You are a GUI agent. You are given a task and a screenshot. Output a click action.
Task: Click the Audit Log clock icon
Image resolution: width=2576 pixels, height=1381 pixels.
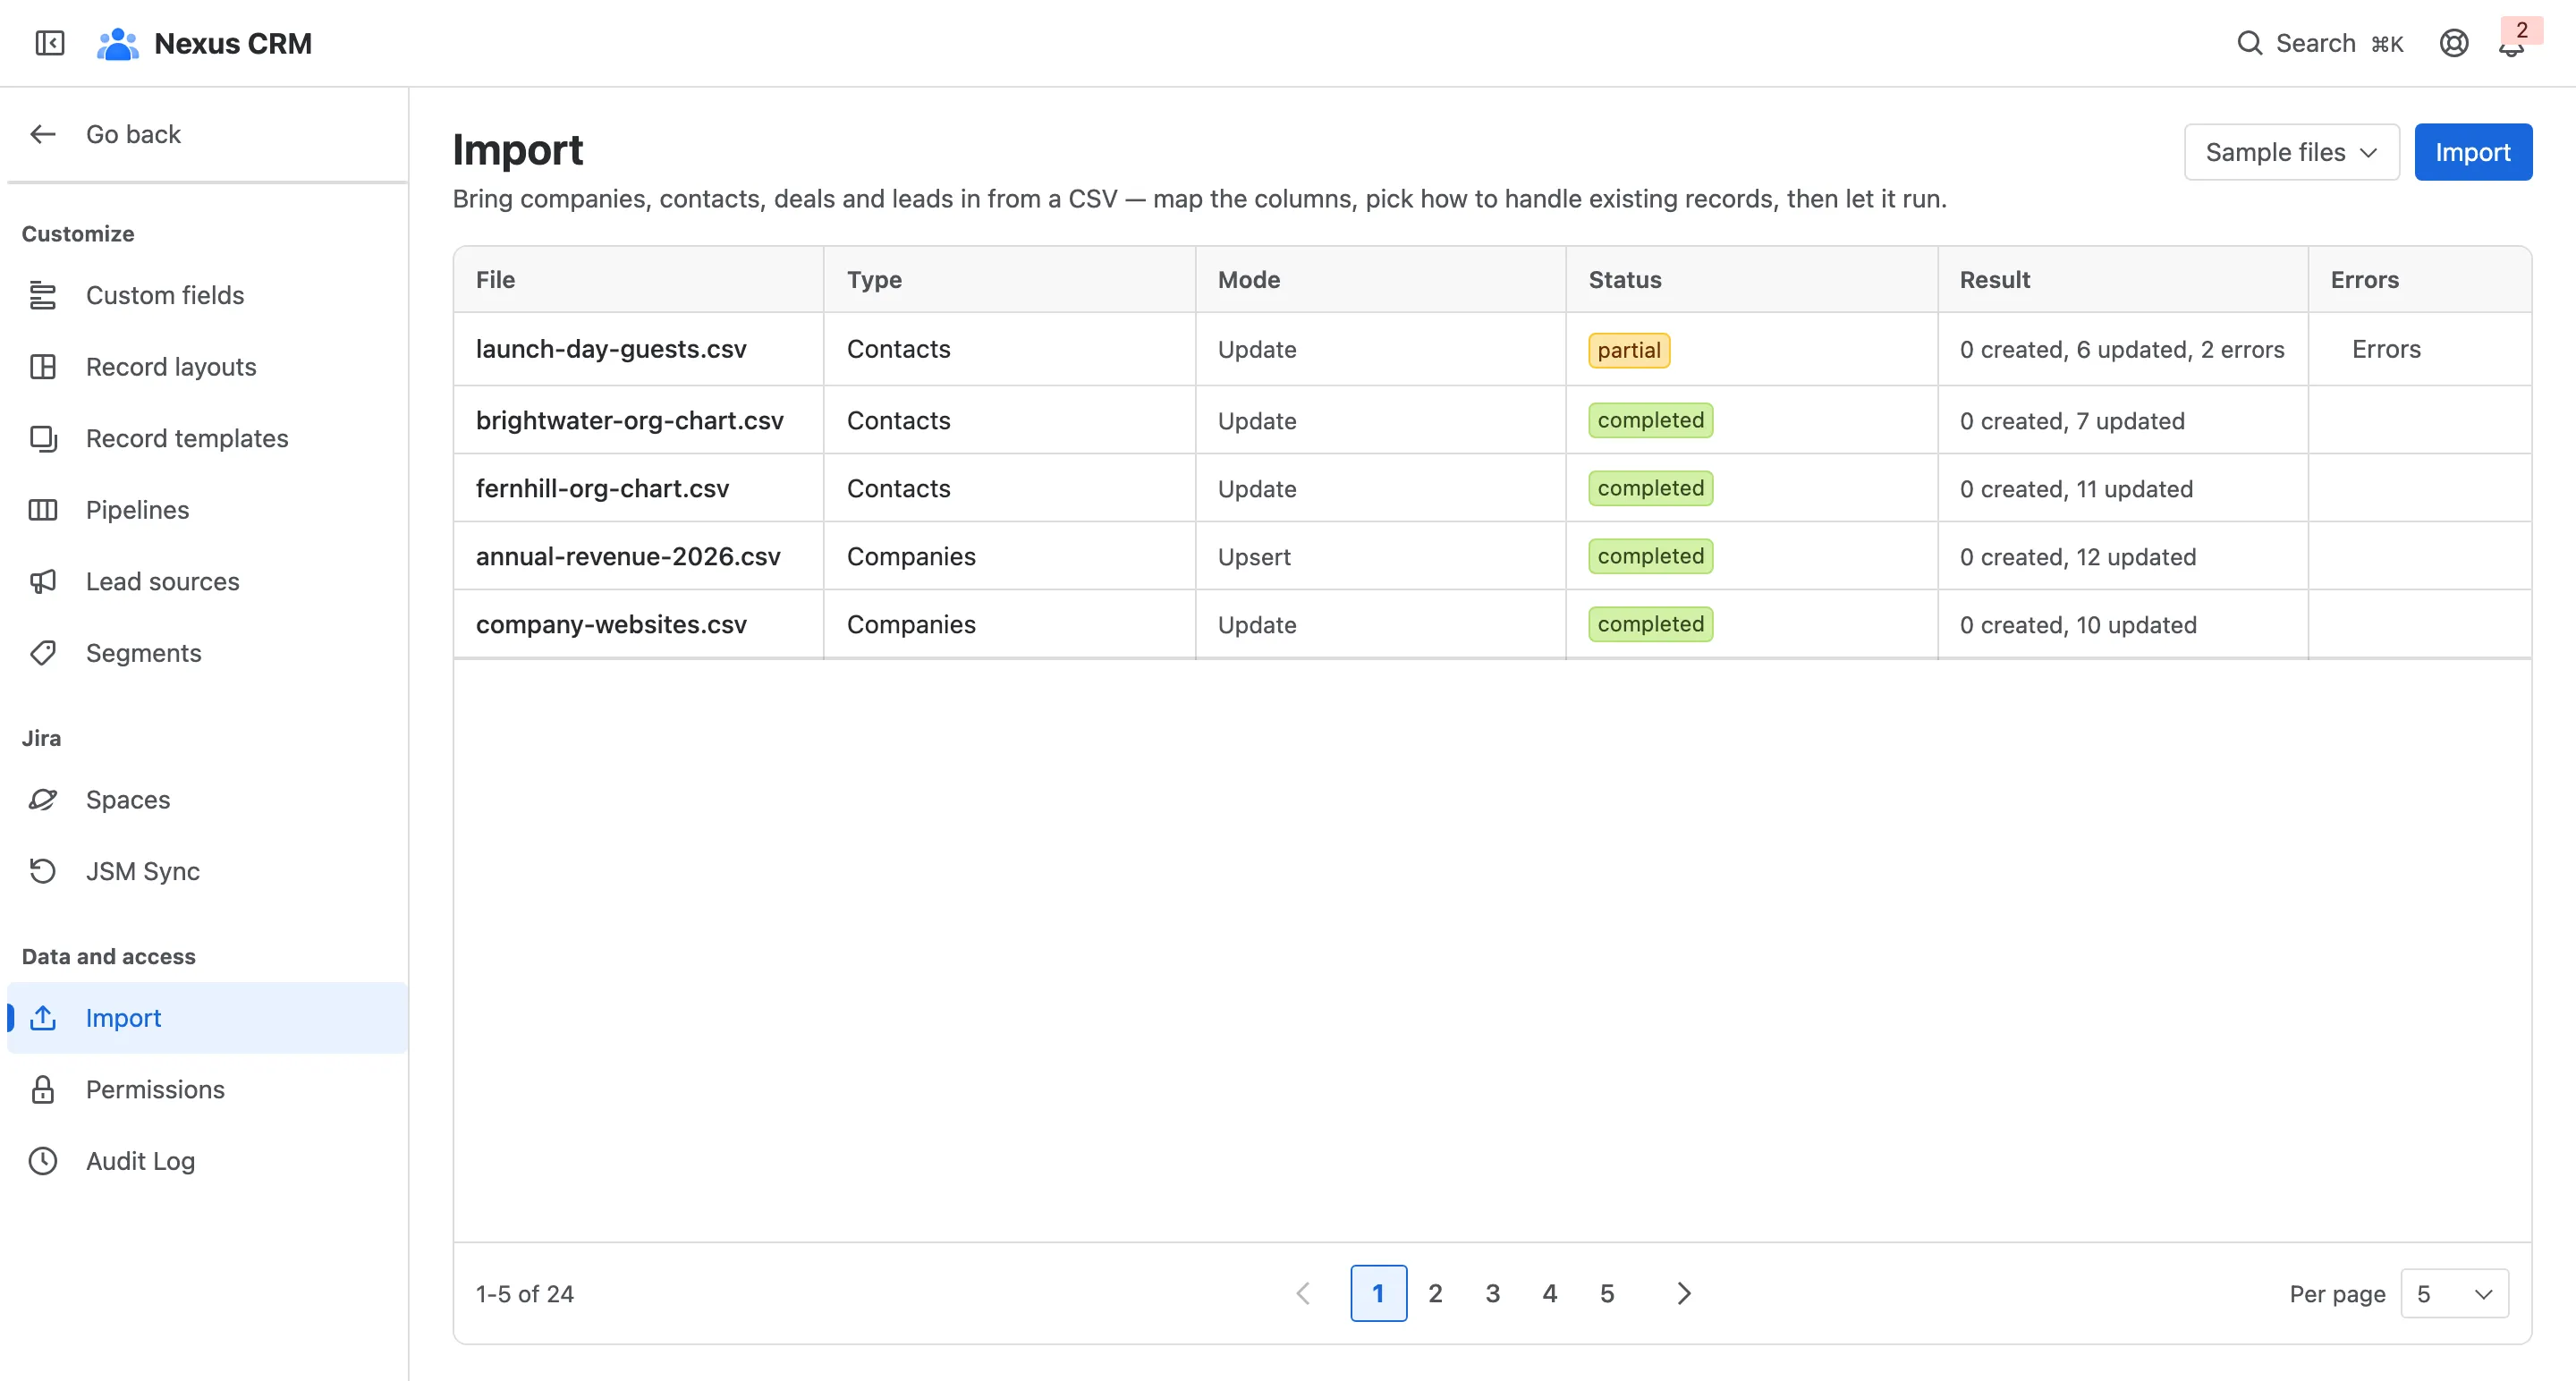[x=43, y=1161]
